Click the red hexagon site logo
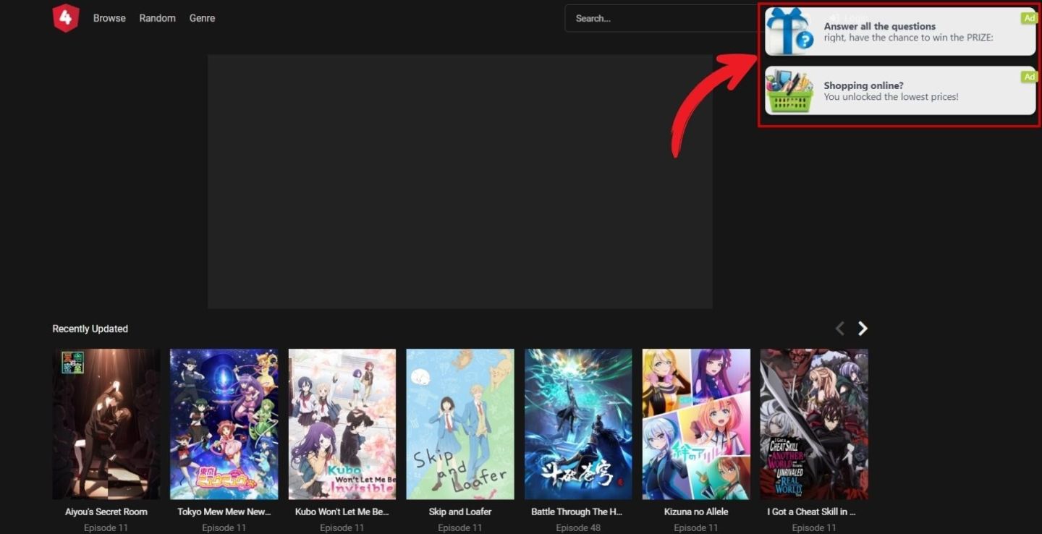This screenshot has height=534, width=1042. click(x=65, y=18)
